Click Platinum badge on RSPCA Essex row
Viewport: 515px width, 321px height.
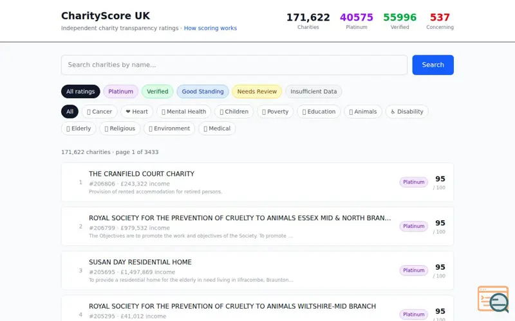(x=413, y=226)
